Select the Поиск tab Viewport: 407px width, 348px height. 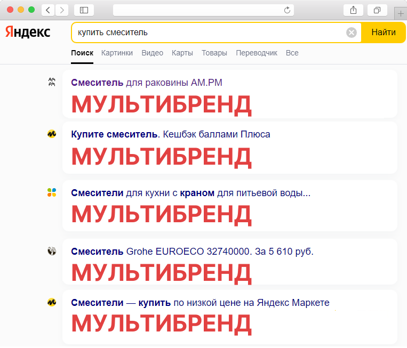tap(82, 53)
